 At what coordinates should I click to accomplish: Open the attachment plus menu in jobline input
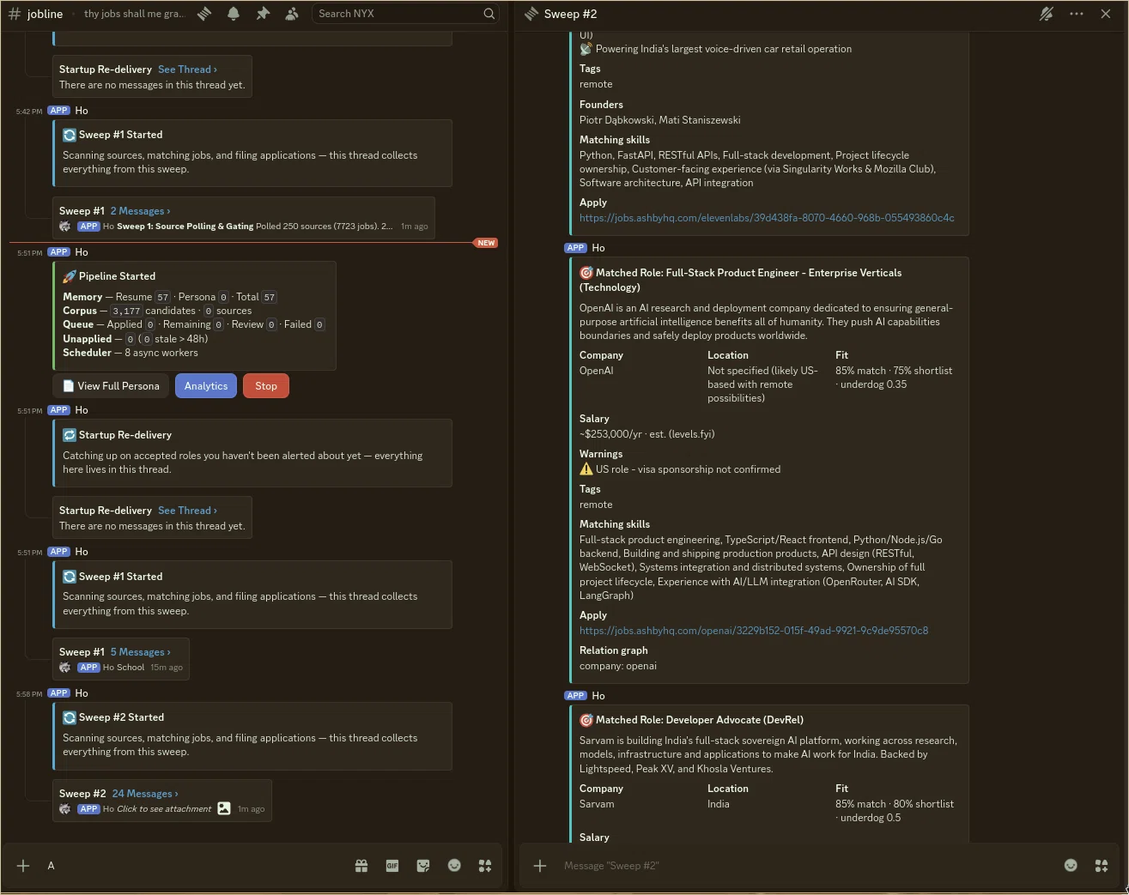point(23,866)
